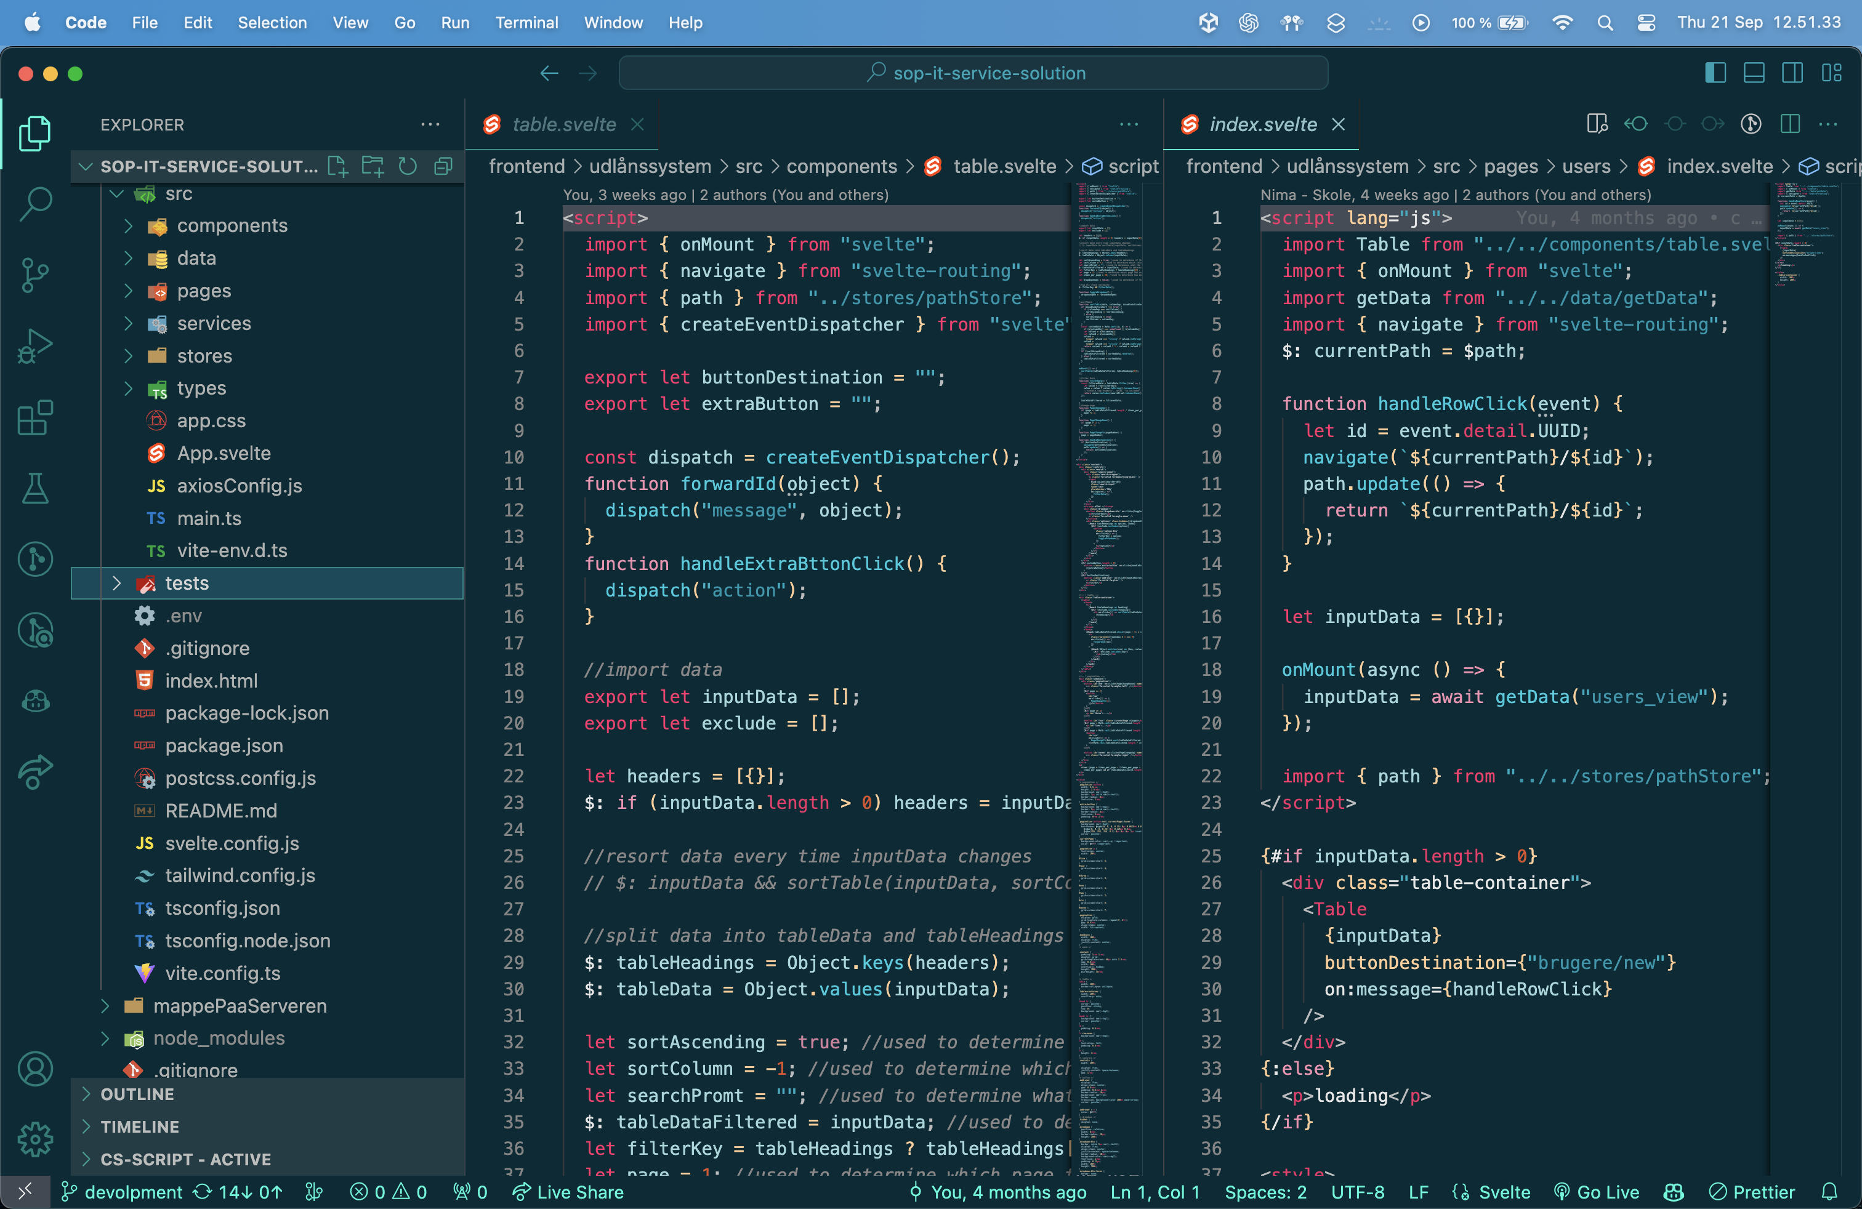This screenshot has height=1209, width=1862.
Task: Click Prettier in status bar
Action: (x=1752, y=1192)
